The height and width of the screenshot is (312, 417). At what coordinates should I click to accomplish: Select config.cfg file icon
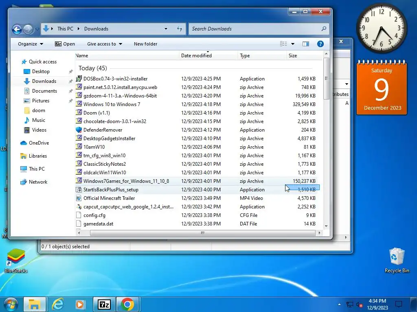coord(79,215)
